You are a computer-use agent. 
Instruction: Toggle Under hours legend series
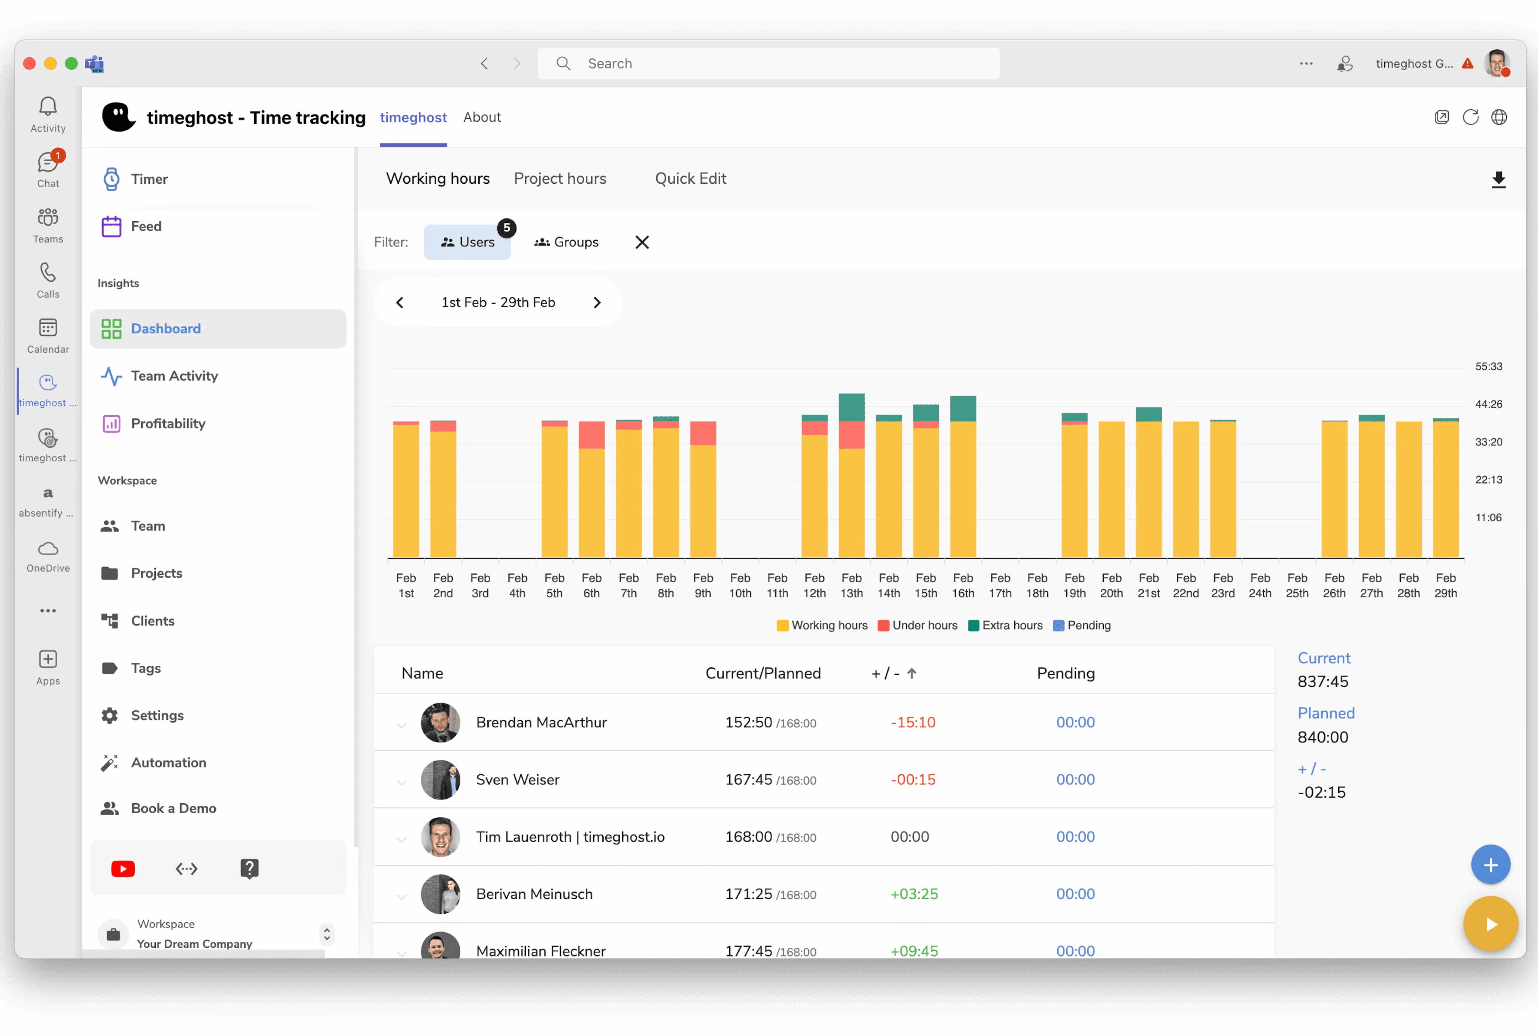pos(917,625)
